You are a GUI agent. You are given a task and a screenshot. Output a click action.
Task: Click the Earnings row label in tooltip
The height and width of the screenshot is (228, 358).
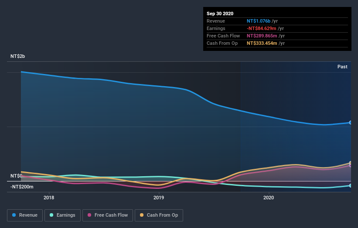click(216, 28)
